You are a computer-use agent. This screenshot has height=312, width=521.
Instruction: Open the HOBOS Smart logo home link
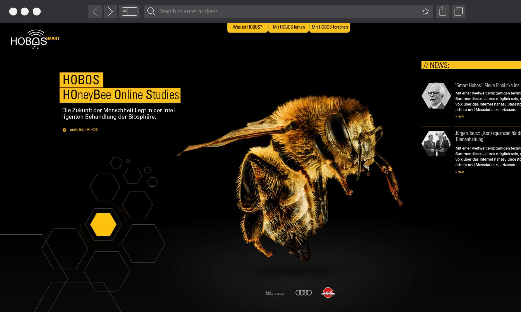tap(35, 39)
